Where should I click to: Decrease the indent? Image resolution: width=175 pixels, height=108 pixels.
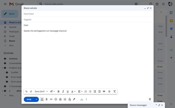[x=95, y=91]
